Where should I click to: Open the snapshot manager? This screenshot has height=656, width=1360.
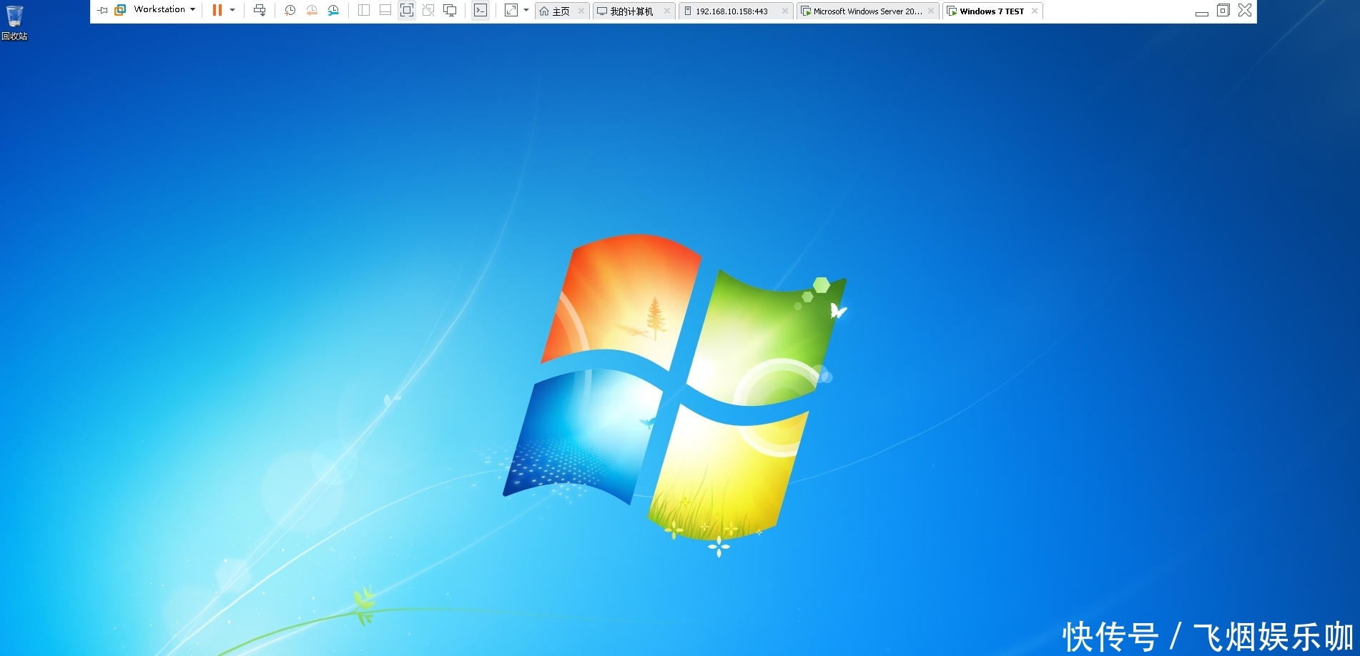click(x=333, y=10)
